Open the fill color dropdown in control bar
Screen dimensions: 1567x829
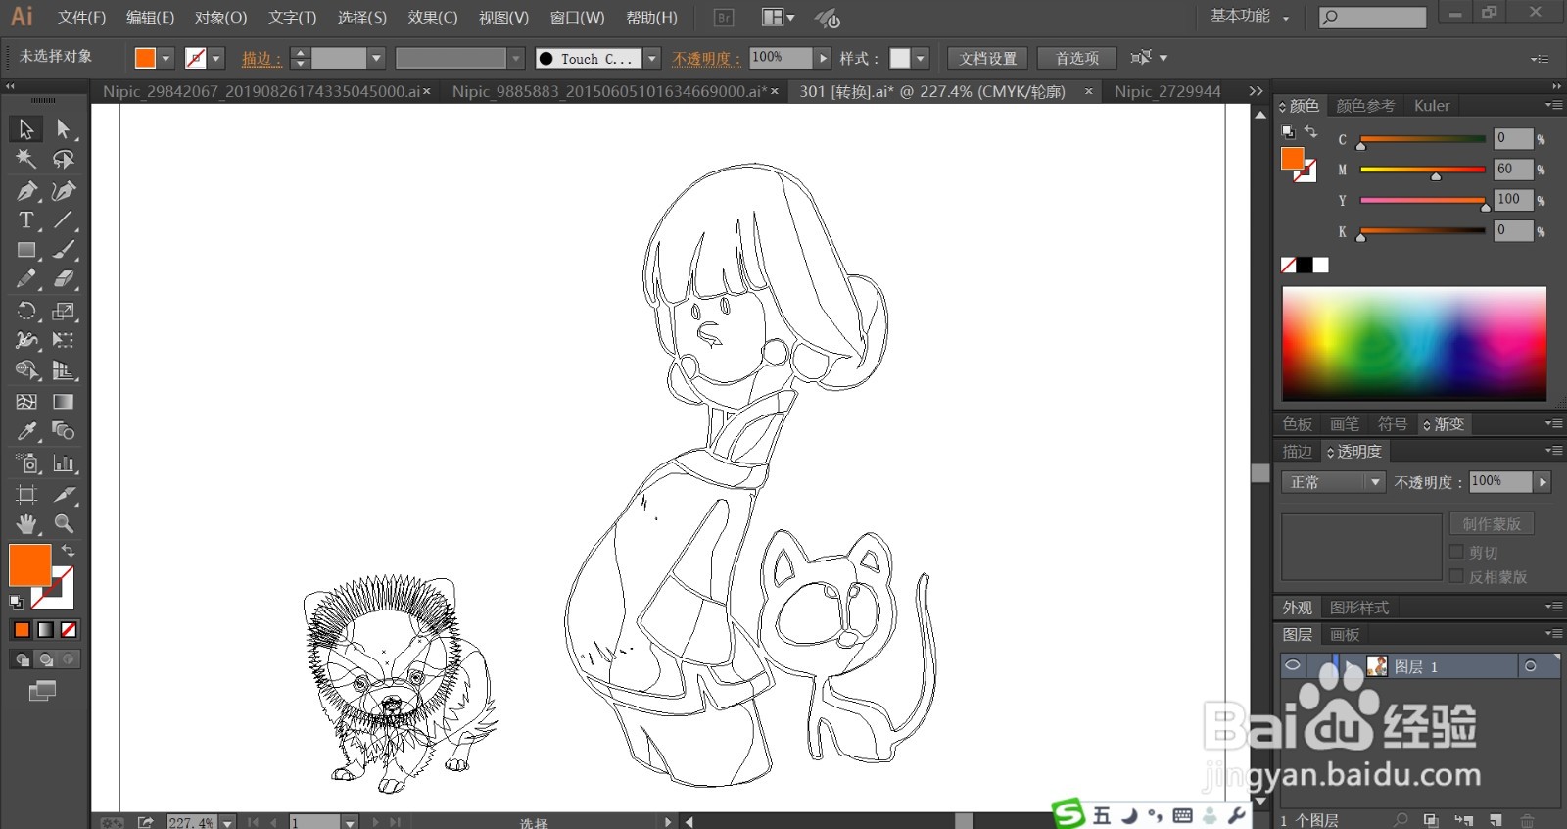(x=166, y=59)
